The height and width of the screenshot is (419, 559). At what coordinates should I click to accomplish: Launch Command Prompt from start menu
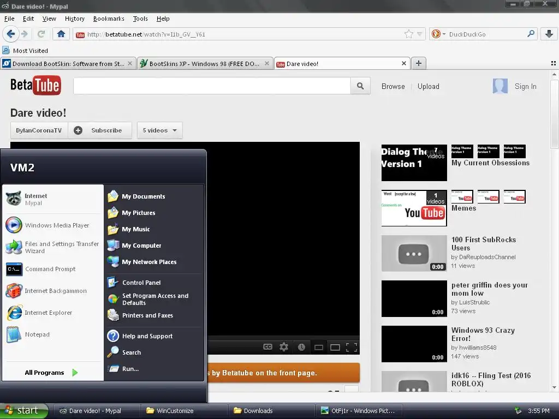53,269
